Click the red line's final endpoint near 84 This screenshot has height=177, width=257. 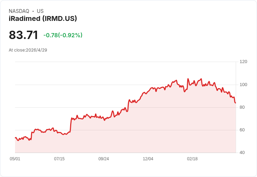[x=236, y=103]
